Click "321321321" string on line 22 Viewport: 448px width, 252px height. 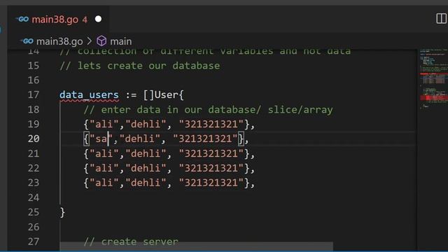pyautogui.click(x=211, y=168)
